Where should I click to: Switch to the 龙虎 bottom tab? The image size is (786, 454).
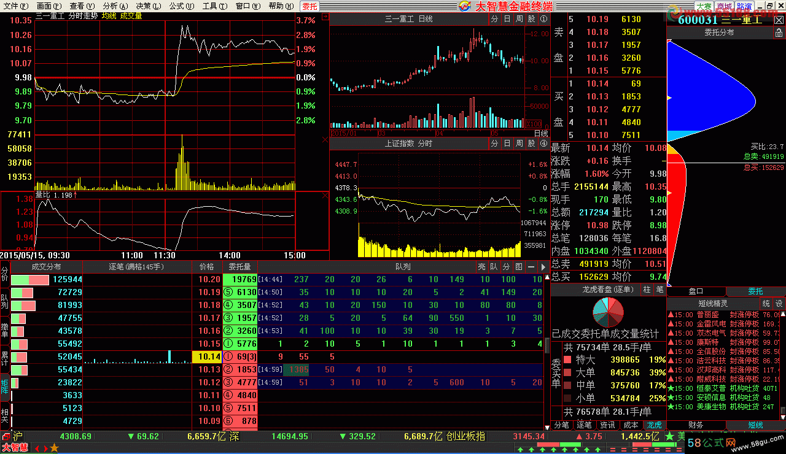(654, 425)
